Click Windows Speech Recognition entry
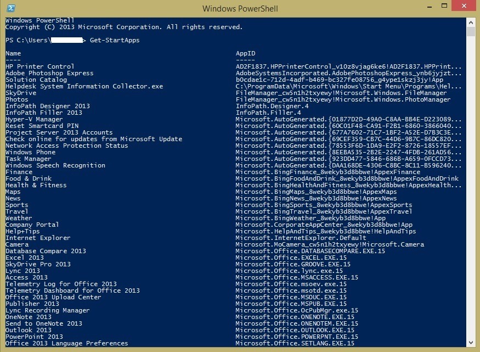The image size is (480, 352). click(x=55, y=165)
